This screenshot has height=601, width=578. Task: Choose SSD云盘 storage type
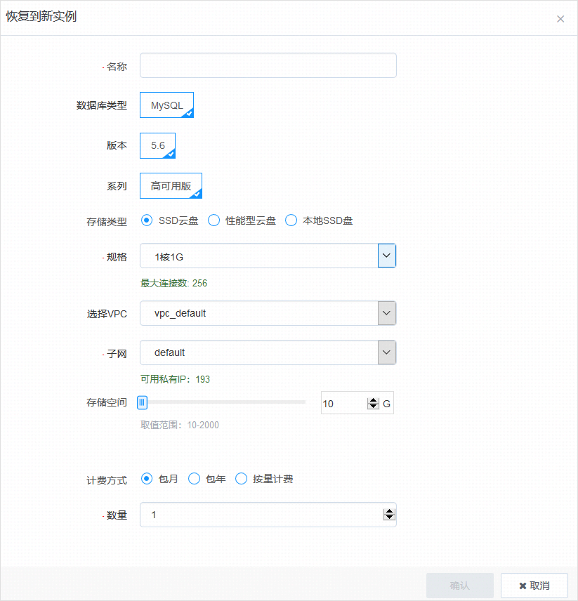click(x=146, y=220)
